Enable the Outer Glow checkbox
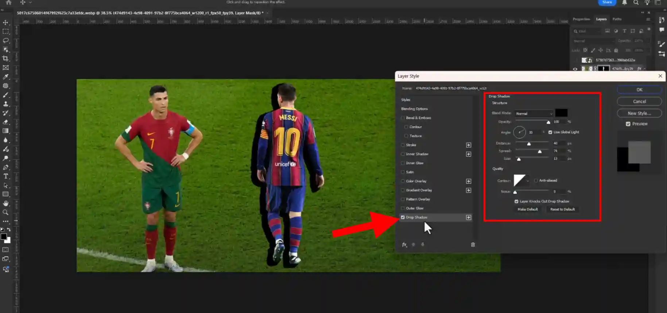667x313 pixels. (x=403, y=208)
